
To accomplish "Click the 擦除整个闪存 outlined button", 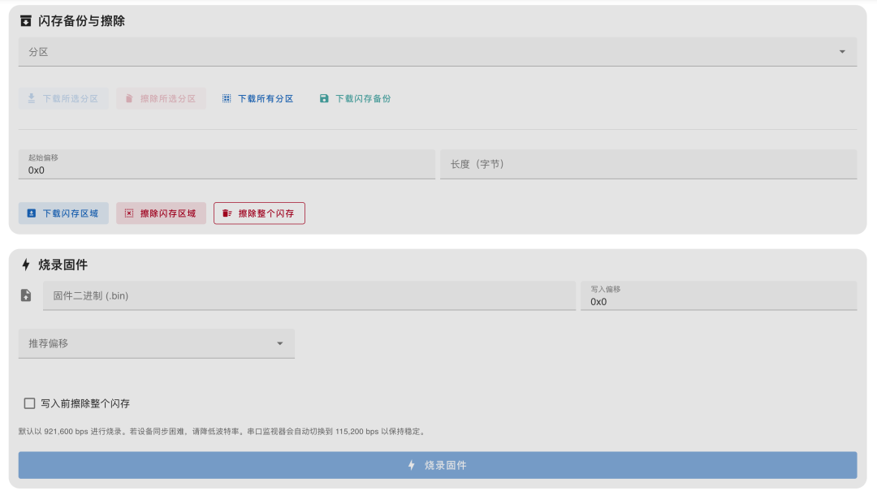I will tap(259, 213).
